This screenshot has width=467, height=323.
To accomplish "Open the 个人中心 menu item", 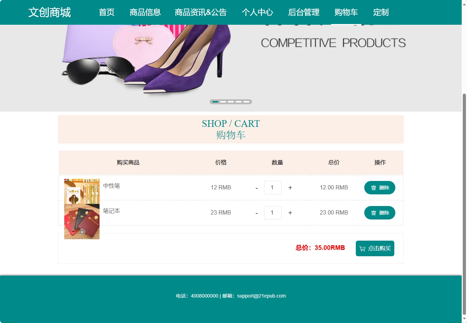I will pos(258,12).
